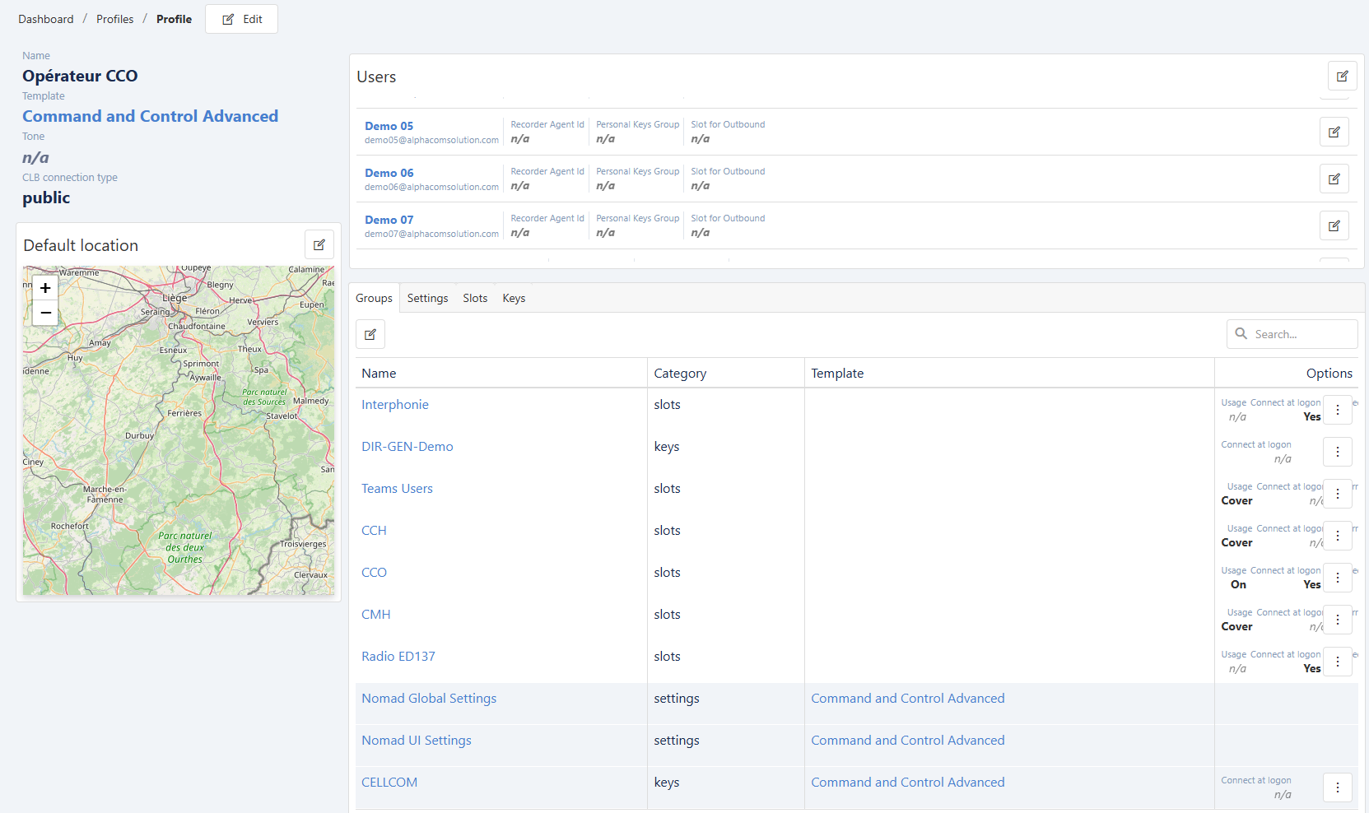Viewport: 1369px width, 813px height.
Task: Open options menu for Interphonie row
Action: point(1337,410)
